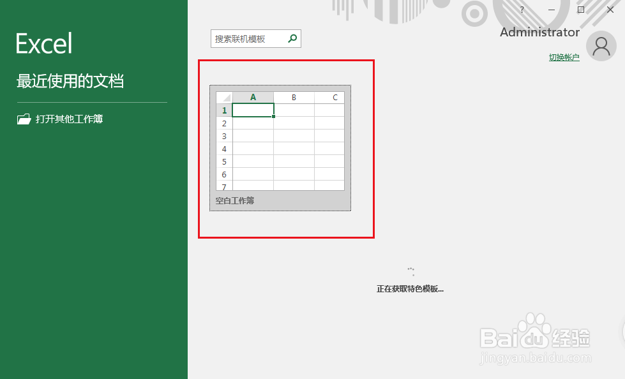Click the help question mark icon
625x379 pixels.
(522, 10)
